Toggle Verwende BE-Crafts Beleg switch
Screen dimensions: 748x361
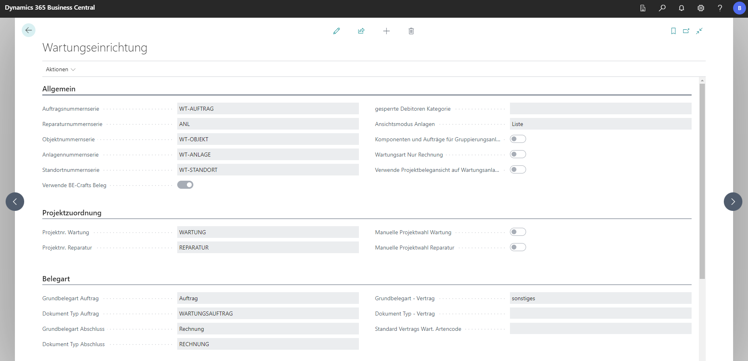point(185,185)
